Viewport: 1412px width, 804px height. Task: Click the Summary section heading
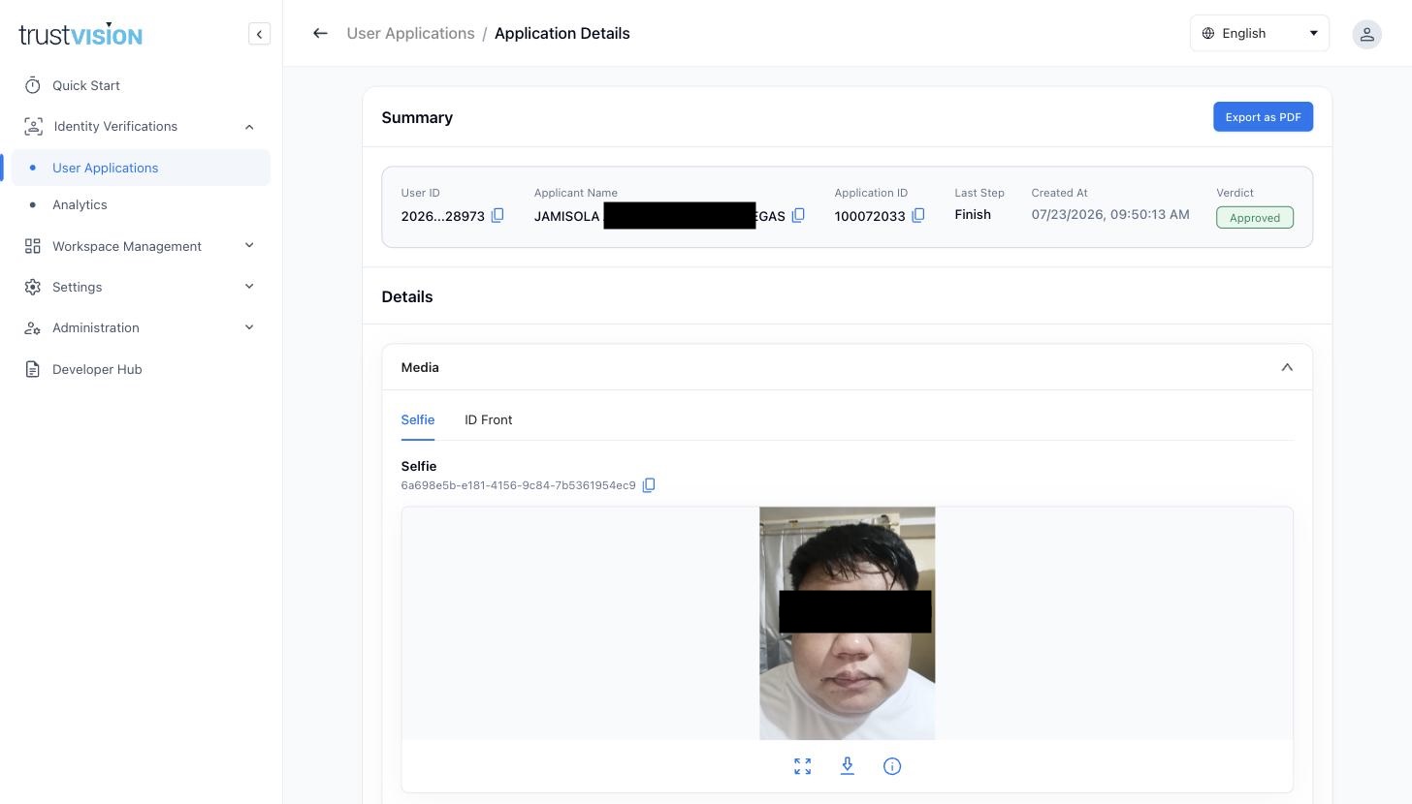(417, 117)
